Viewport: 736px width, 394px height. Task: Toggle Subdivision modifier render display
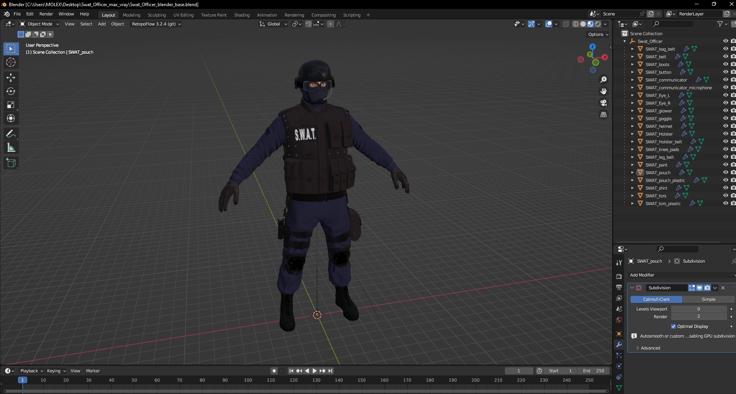pos(707,288)
